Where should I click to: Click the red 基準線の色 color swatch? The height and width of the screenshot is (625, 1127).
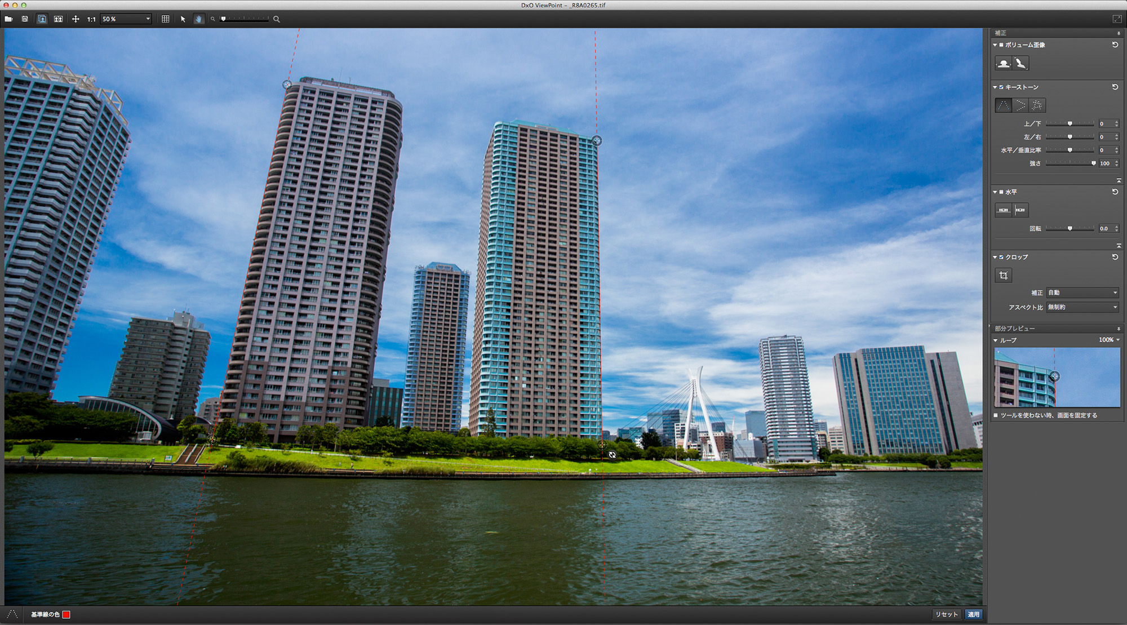pyautogui.click(x=66, y=614)
